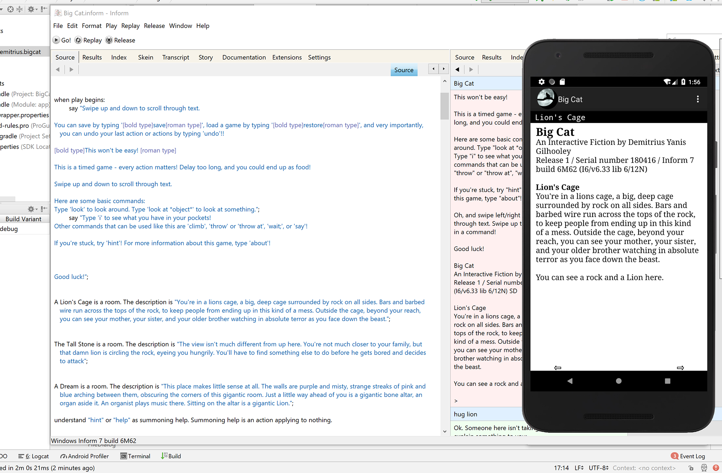Switch left pane to Results tab
Screen dimensions: 722x473
click(x=92, y=57)
